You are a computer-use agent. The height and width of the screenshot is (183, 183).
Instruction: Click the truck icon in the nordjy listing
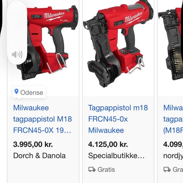pyautogui.click(x=167, y=169)
